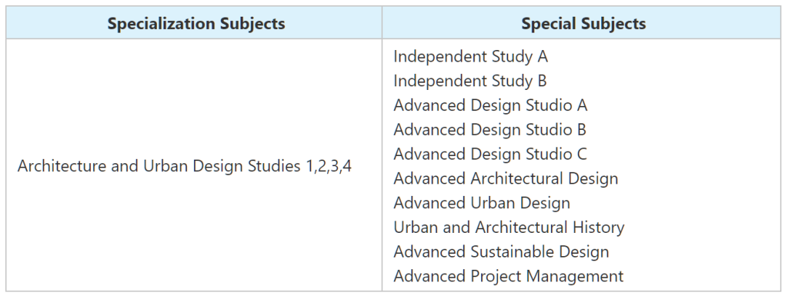Click Advanced Project Management
Image resolution: width=785 pixels, height=296 pixels.
tap(509, 276)
